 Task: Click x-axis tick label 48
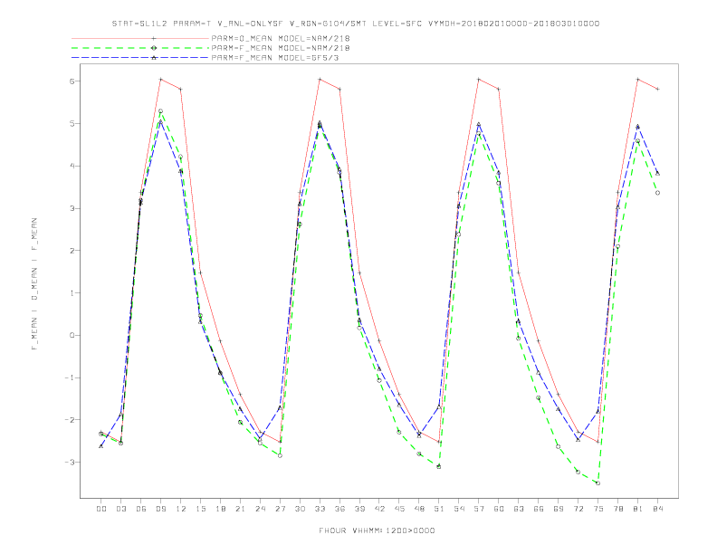click(419, 509)
